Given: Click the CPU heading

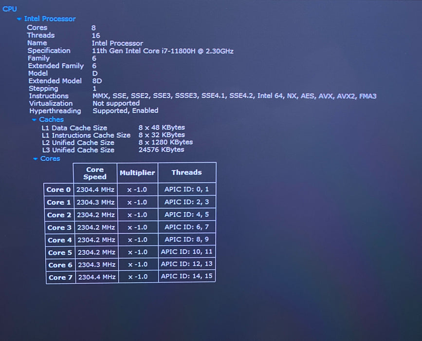Looking at the screenshot, I should tap(10, 9).
